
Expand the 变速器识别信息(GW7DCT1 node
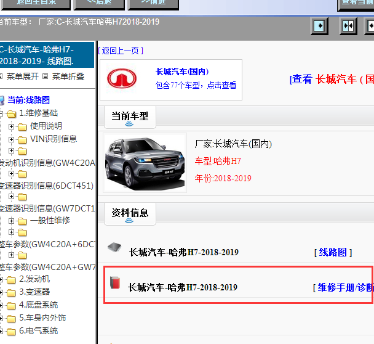[x=11, y=196]
